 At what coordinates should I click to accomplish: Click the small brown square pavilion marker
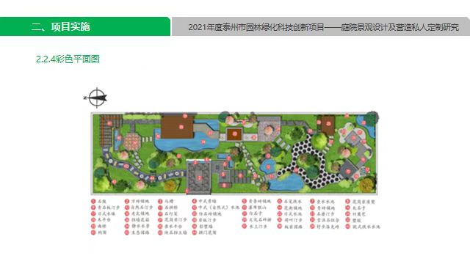coord(235,134)
